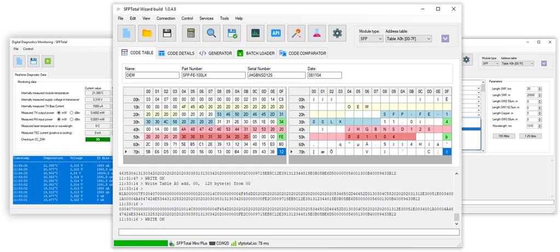Open the Tools menu
This screenshot has height=252, width=560.
tap(224, 18)
